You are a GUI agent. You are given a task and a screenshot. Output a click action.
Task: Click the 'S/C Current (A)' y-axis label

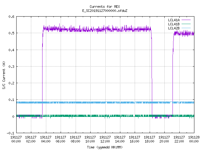[x=4, y=75]
